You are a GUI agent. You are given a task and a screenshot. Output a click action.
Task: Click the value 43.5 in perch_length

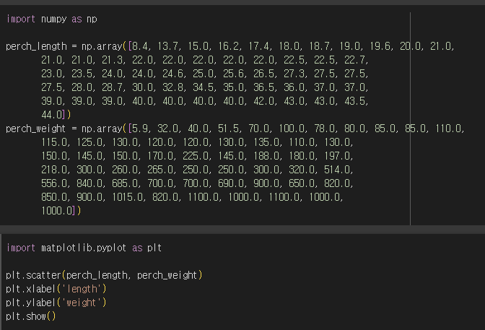point(355,101)
